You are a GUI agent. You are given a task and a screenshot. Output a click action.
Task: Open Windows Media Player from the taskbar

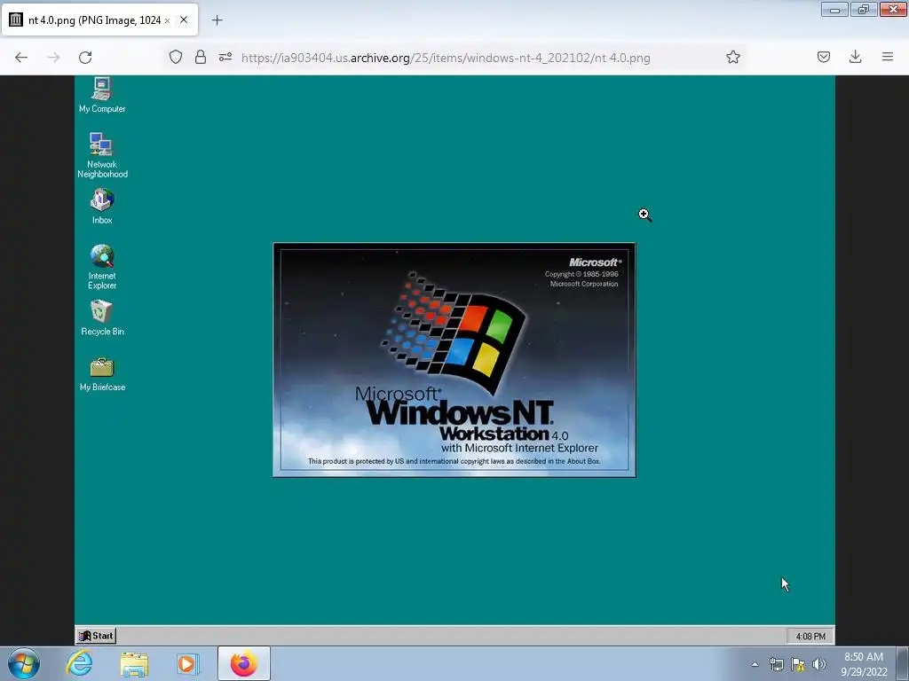coord(187,663)
